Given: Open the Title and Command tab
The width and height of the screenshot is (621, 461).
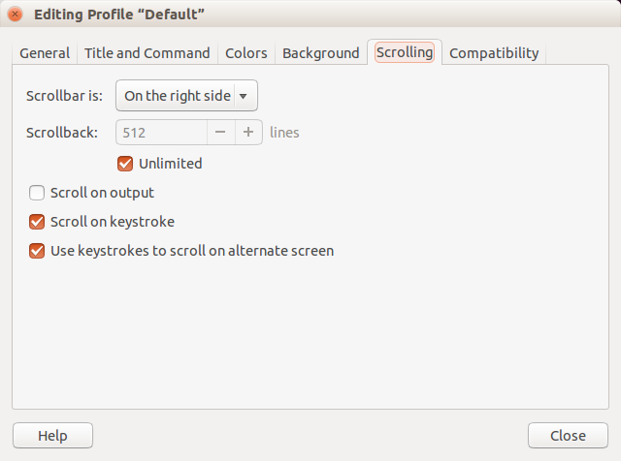Looking at the screenshot, I should pyautogui.click(x=147, y=53).
